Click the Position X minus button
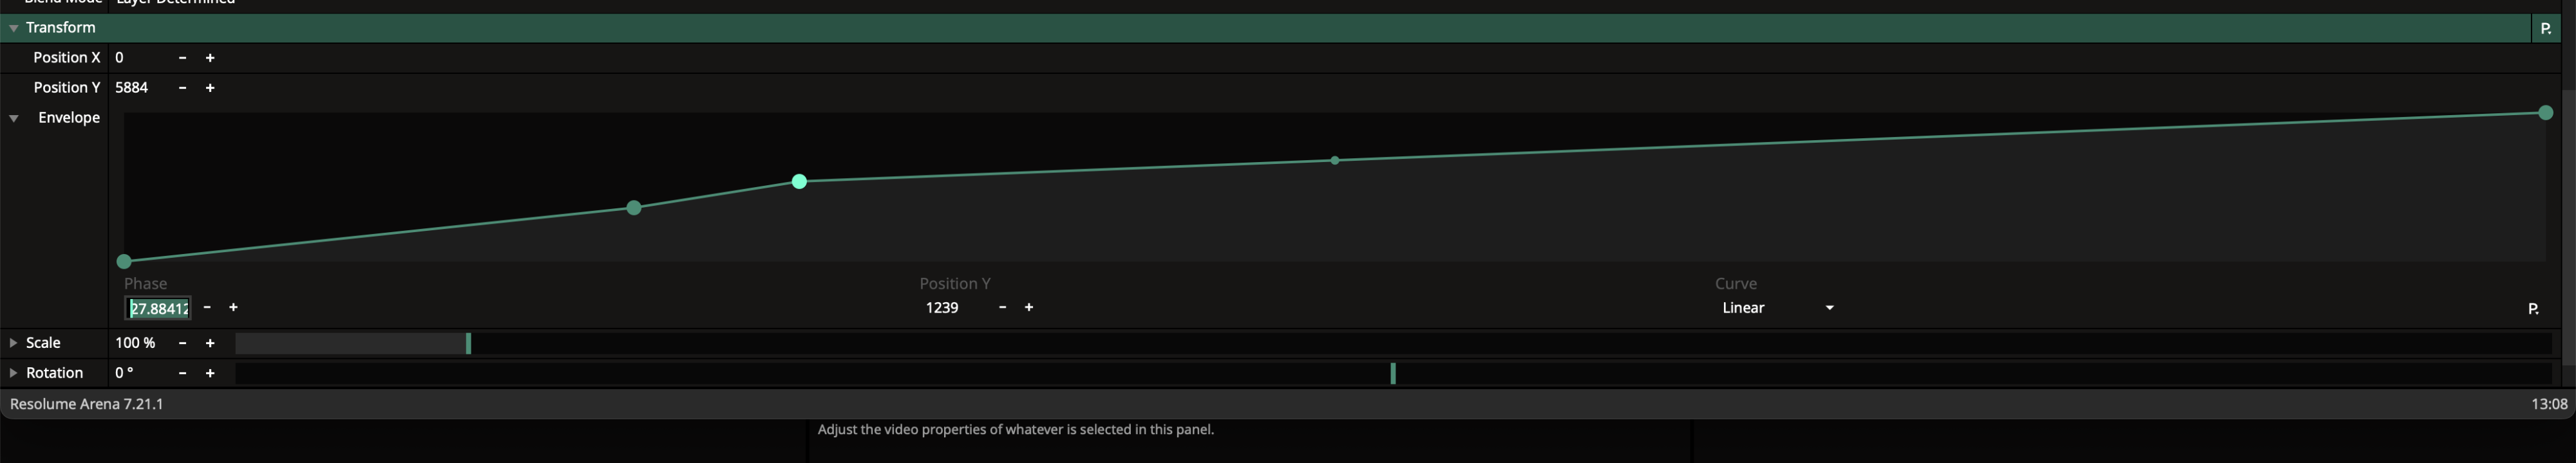Viewport: 2576px width, 463px height. click(182, 58)
